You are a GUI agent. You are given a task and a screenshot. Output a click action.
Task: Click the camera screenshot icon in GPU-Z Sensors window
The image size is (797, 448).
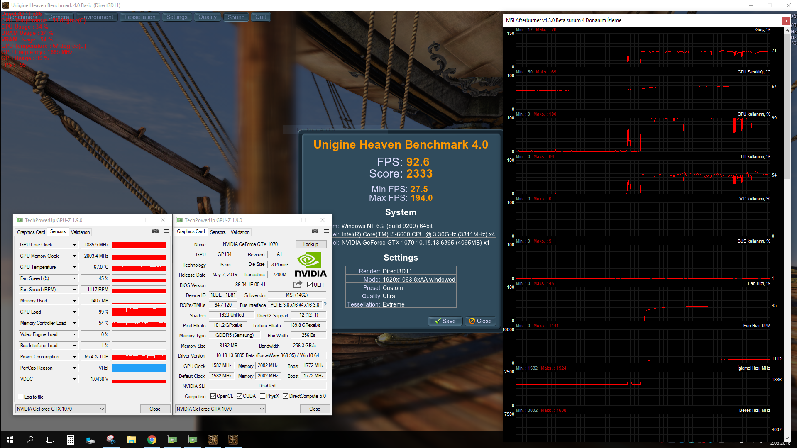155,231
